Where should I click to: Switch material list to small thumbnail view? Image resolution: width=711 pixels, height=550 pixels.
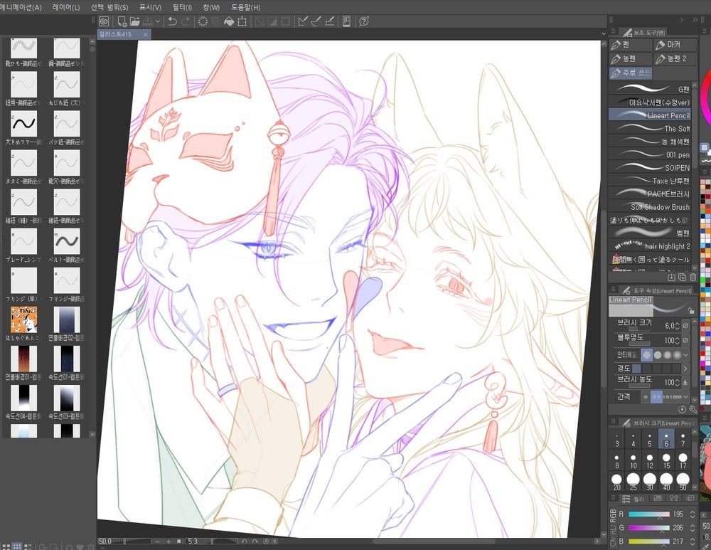[17, 547]
